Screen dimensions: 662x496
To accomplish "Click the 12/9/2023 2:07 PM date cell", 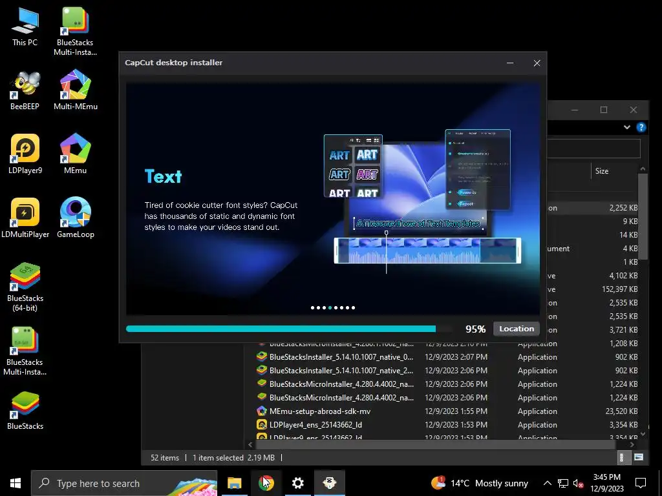I will click(456, 356).
